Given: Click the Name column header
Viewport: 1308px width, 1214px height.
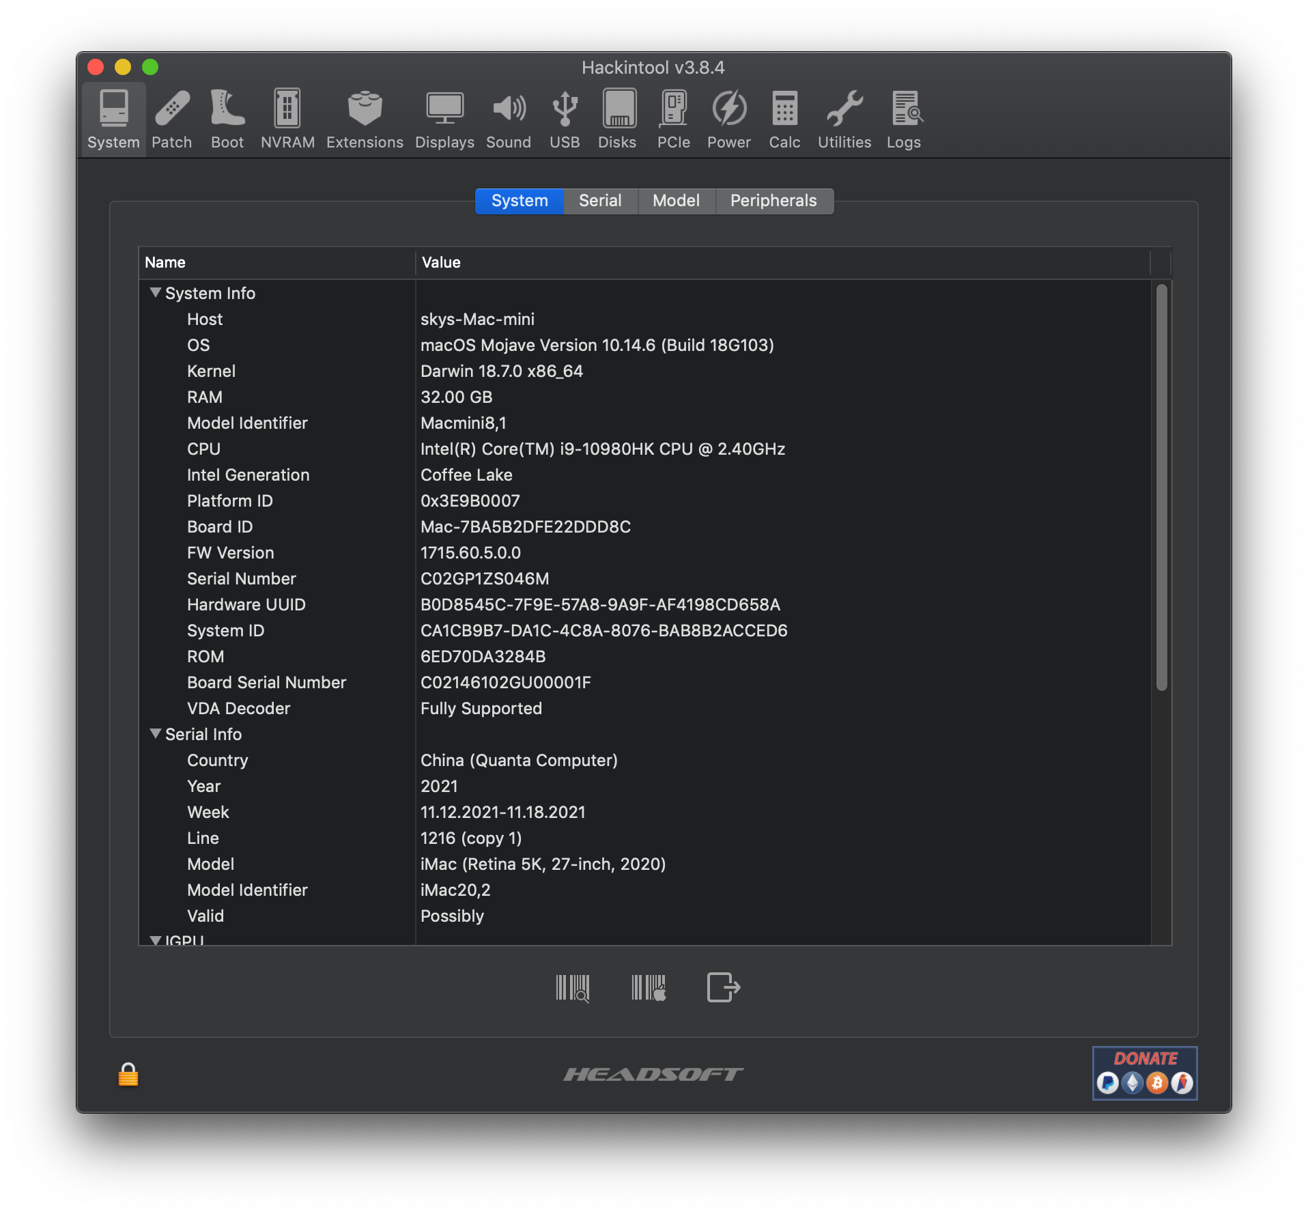Looking at the screenshot, I should [x=277, y=263].
